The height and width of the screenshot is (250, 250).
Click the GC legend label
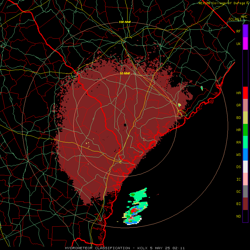(239, 192)
